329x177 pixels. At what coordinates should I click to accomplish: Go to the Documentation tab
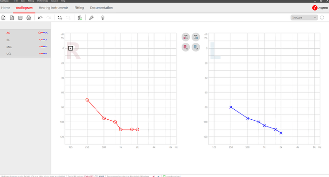pyautogui.click(x=102, y=8)
